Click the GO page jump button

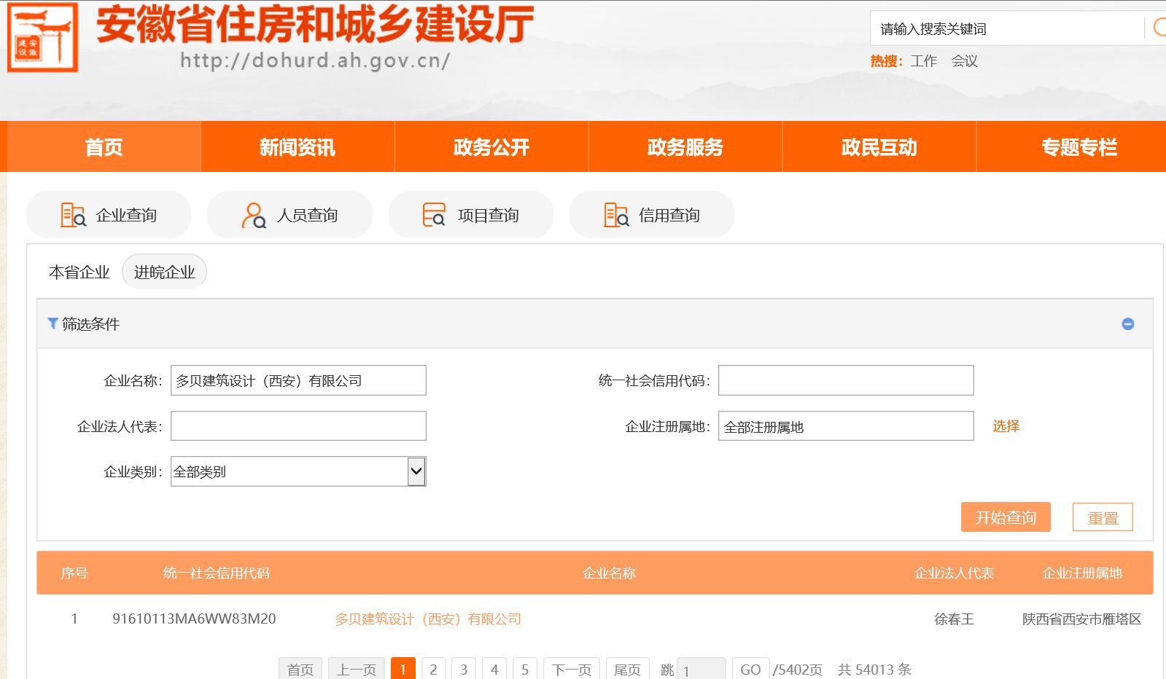[750, 669]
